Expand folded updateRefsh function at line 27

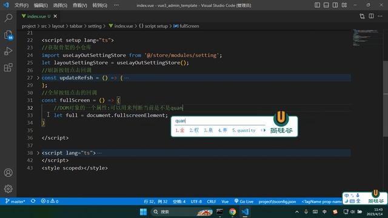click(38, 78)
